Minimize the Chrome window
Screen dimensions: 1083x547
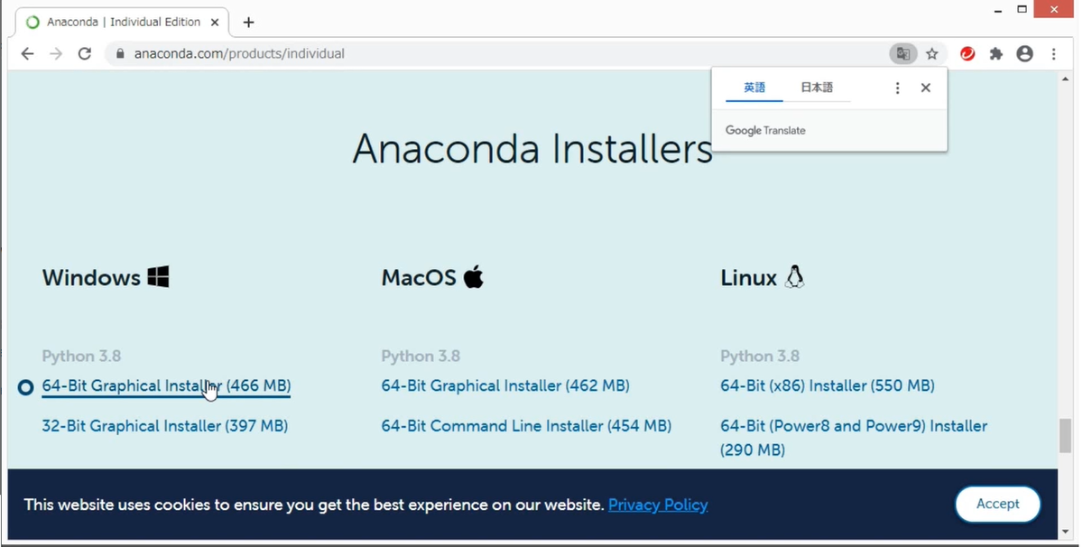coord(996,9)
